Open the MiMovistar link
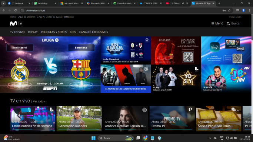This screenshot has width=253, height=142. click(x=69, y=17)
